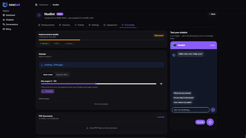Viewport: 246px width, 138px height.
Task: Click the gear icon on Settings tab
Action: (89, 25)
